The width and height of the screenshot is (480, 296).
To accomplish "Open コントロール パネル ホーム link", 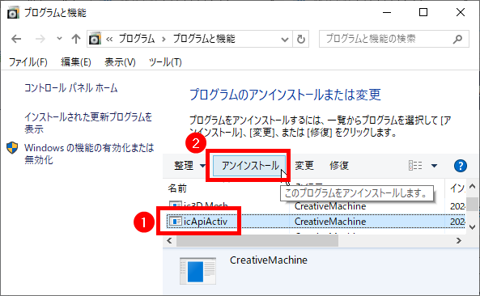I will [x=70, y=88].
